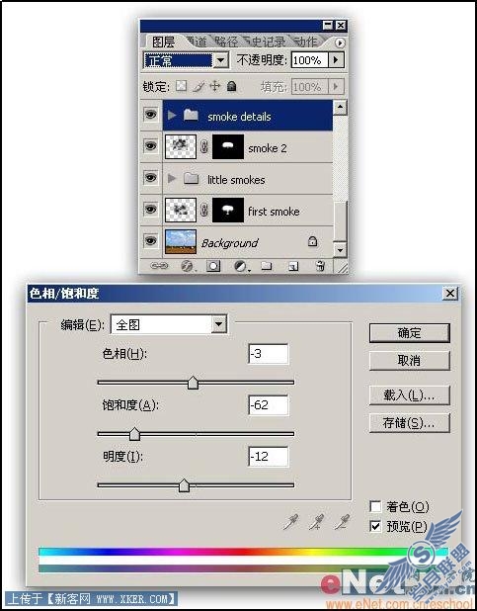The height and width of the screenshot is (611, 477).
Task: Click the saturation slider handle
Action: click(134, 434)
